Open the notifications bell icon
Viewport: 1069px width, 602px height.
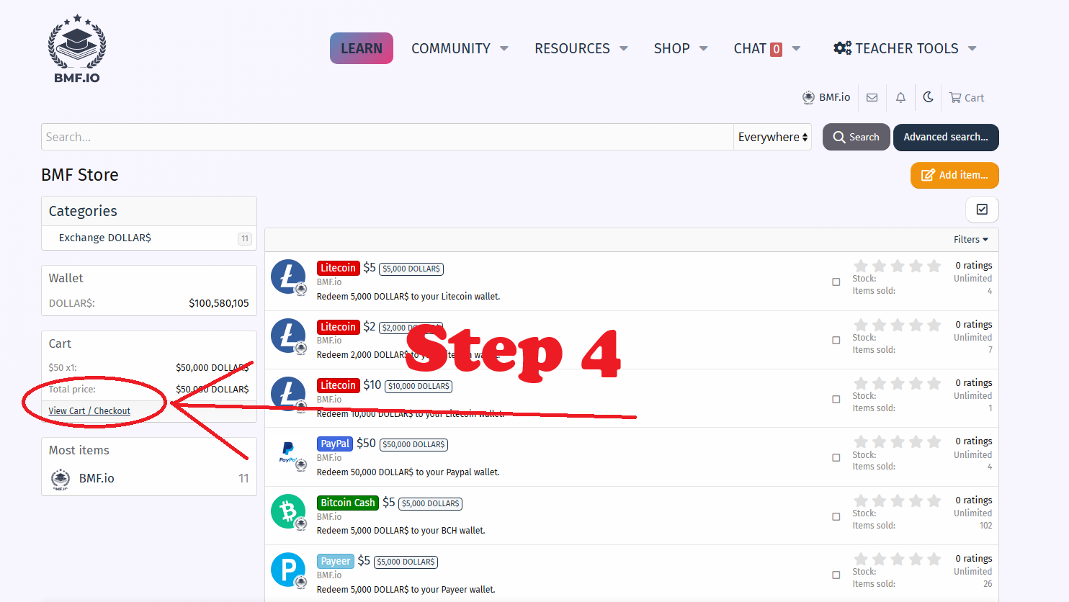pyautogui.click(x=900, y=97)
